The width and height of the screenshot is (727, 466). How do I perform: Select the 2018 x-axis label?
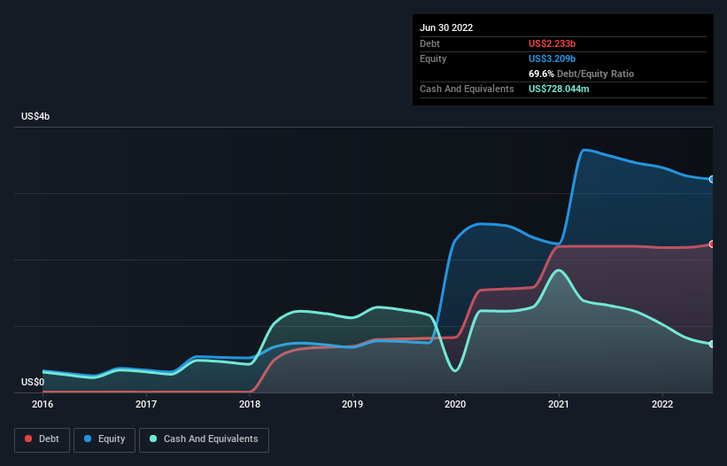tap(250, 404)
